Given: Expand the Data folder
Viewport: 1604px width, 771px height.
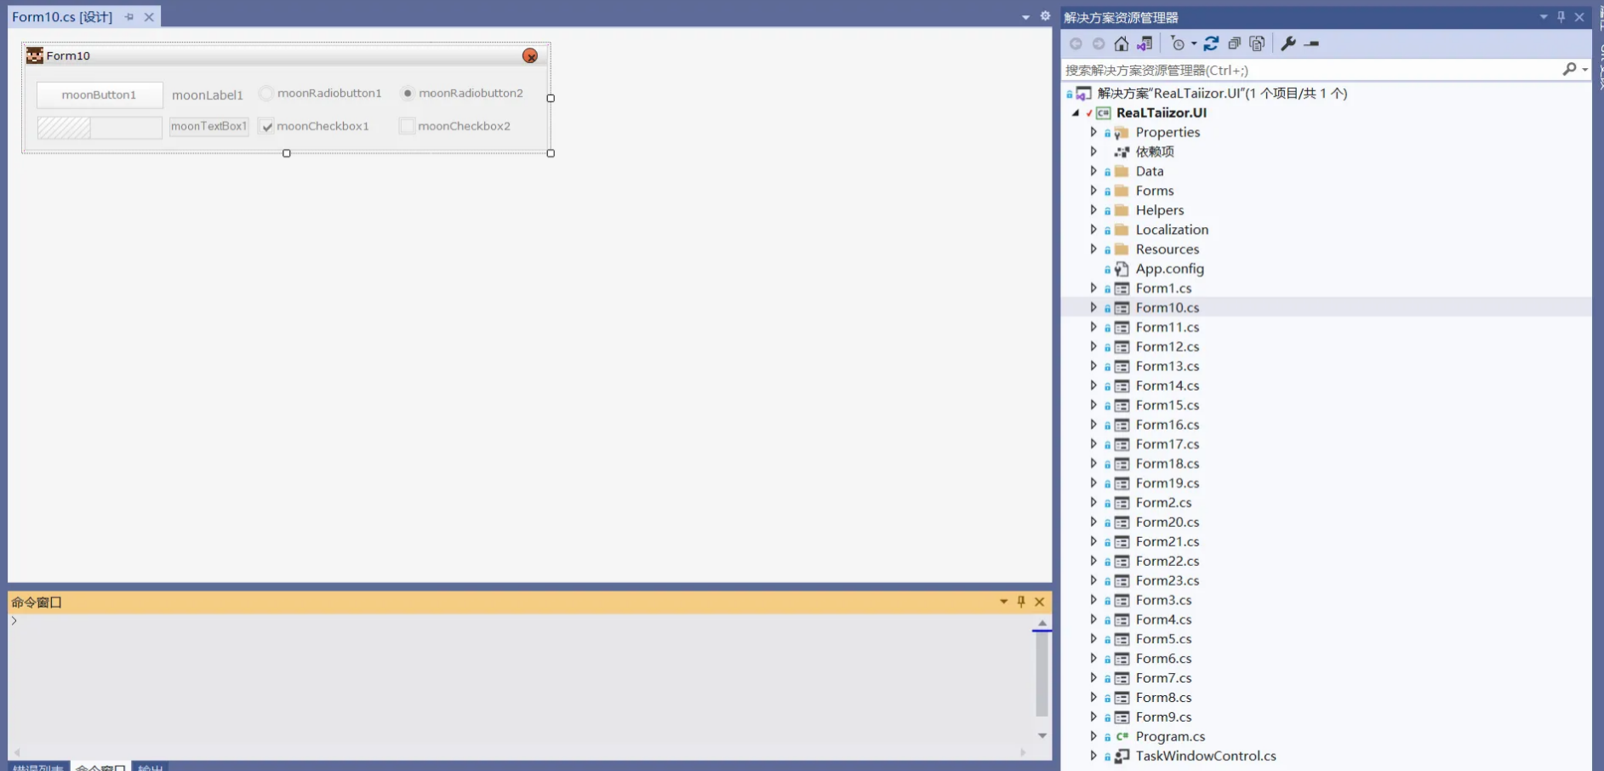Looking at the screenshot, I should 1093,171.
